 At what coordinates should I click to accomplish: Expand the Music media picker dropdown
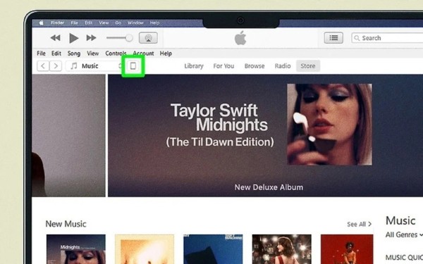pos(95,66)
